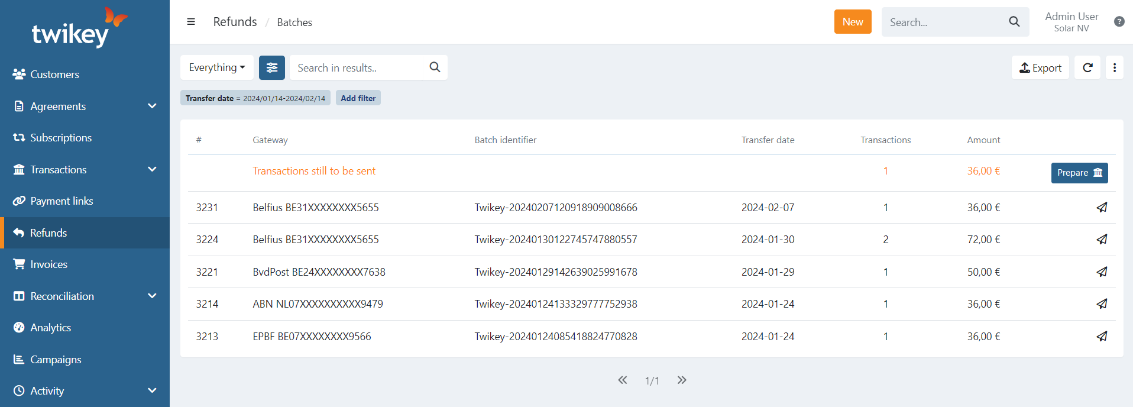Viewport: 1133px width, 407px height.
Task: Send batch 3231 with paper plane icon
Action: (1101, 208)
